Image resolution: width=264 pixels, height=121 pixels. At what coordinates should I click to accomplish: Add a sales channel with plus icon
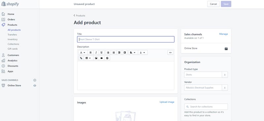pos(35,80)
